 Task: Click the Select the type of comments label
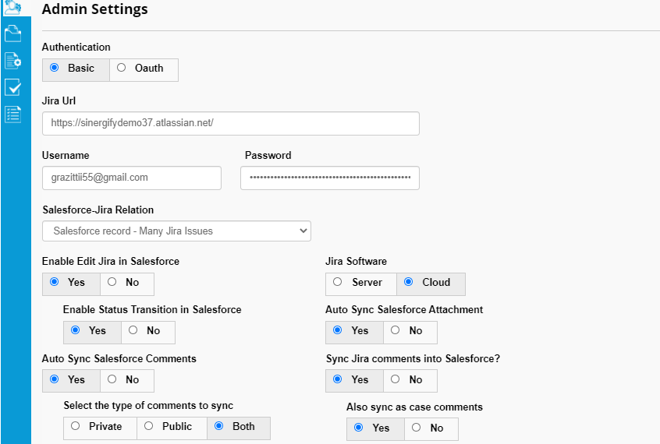148,405
